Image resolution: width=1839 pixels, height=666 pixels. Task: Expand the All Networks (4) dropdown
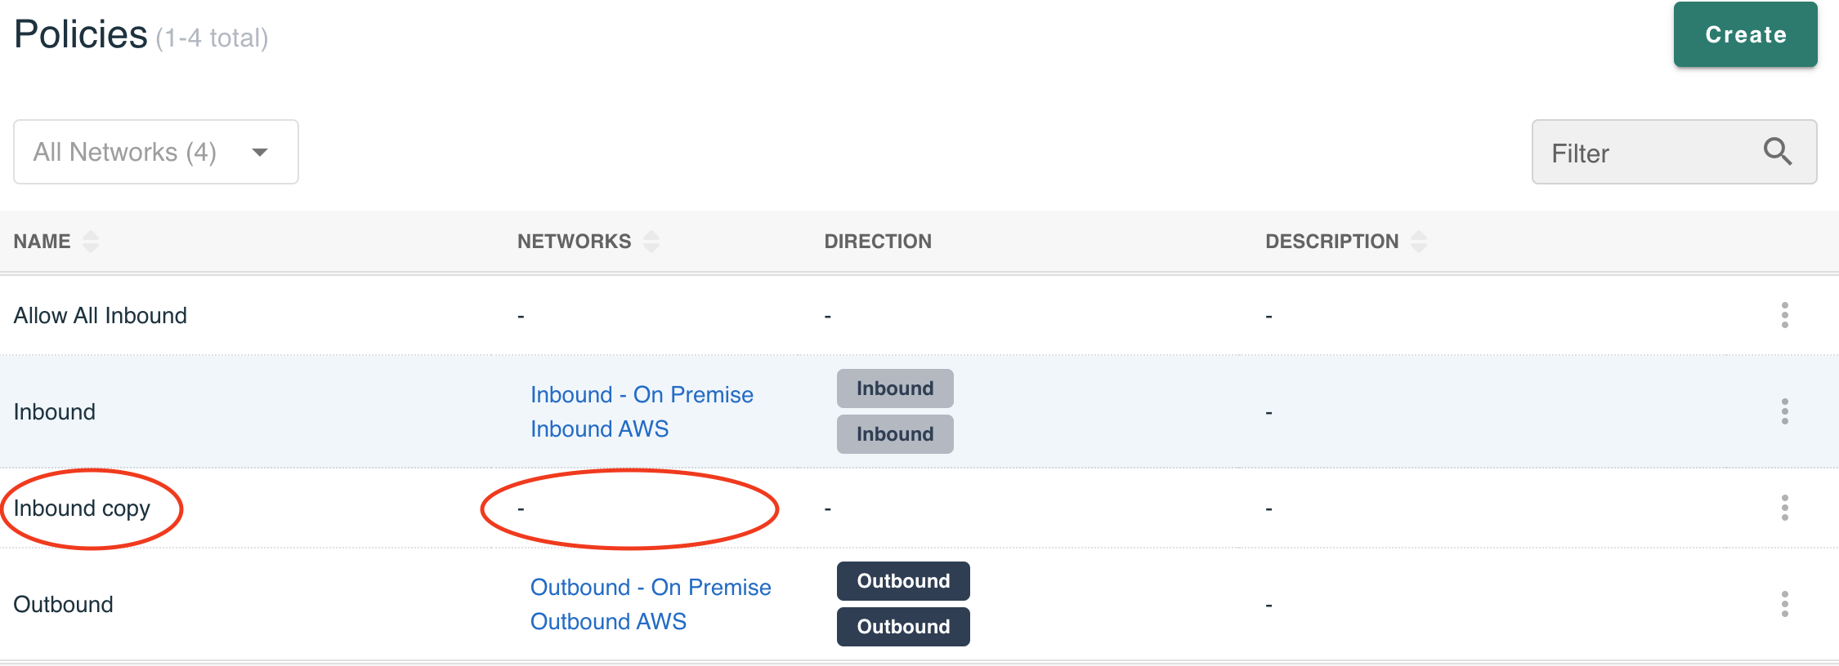156,152
